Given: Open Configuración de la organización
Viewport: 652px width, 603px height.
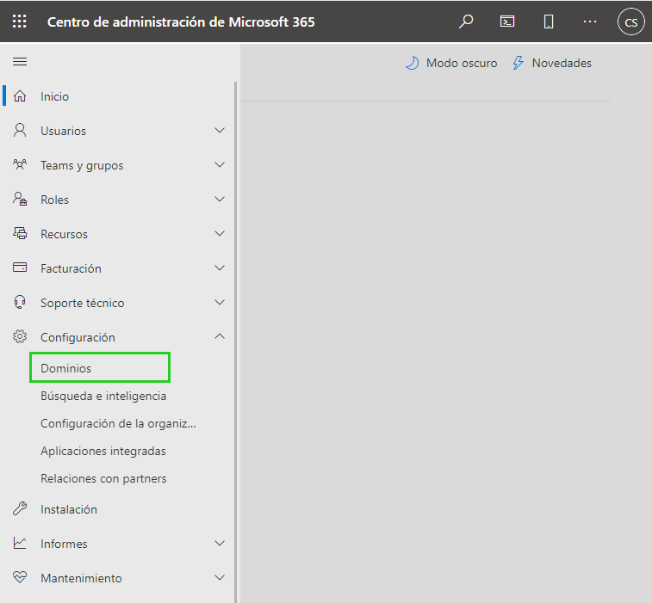Looking at the screenshot, I should [118, 423].
